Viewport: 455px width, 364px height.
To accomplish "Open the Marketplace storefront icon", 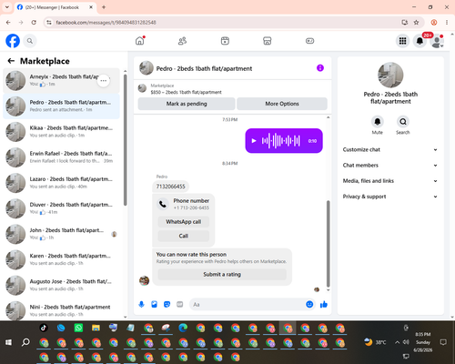I will 267,41.
